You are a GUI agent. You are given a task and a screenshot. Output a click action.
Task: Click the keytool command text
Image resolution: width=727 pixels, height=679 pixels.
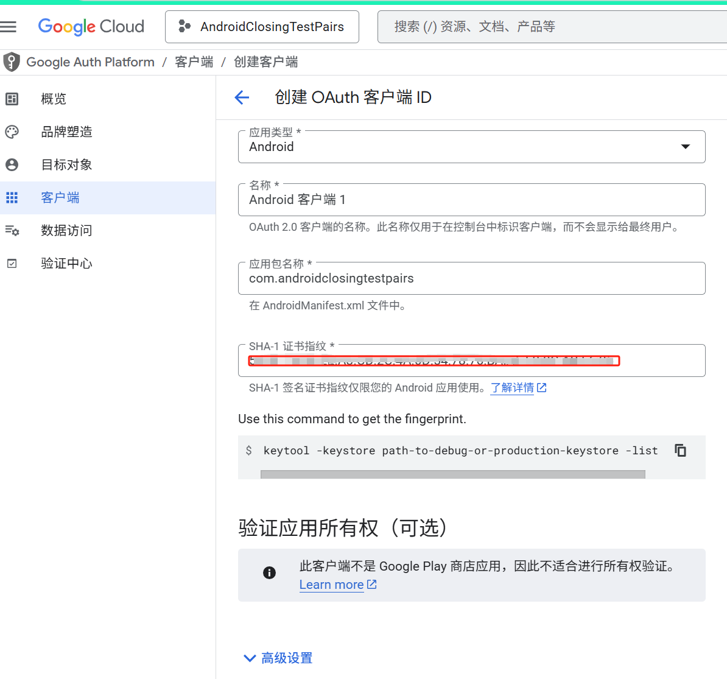(460, 451)
